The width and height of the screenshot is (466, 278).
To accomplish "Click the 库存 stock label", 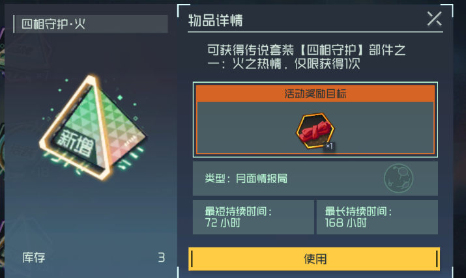I will point(34,258).
